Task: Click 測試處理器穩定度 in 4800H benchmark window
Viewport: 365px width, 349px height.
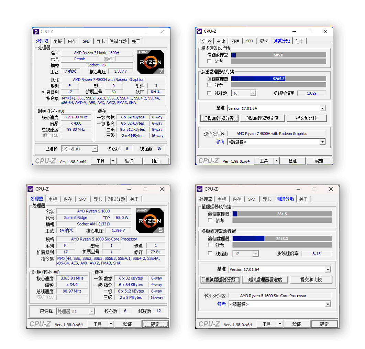Action: coord(262,118)
